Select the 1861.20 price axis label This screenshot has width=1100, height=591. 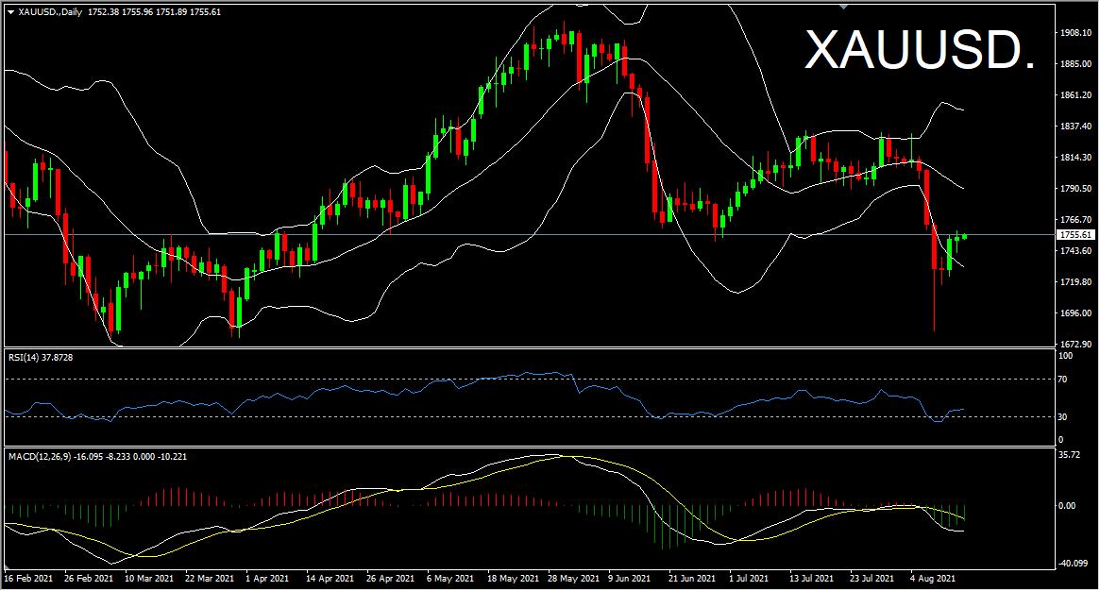(1076, 95)
